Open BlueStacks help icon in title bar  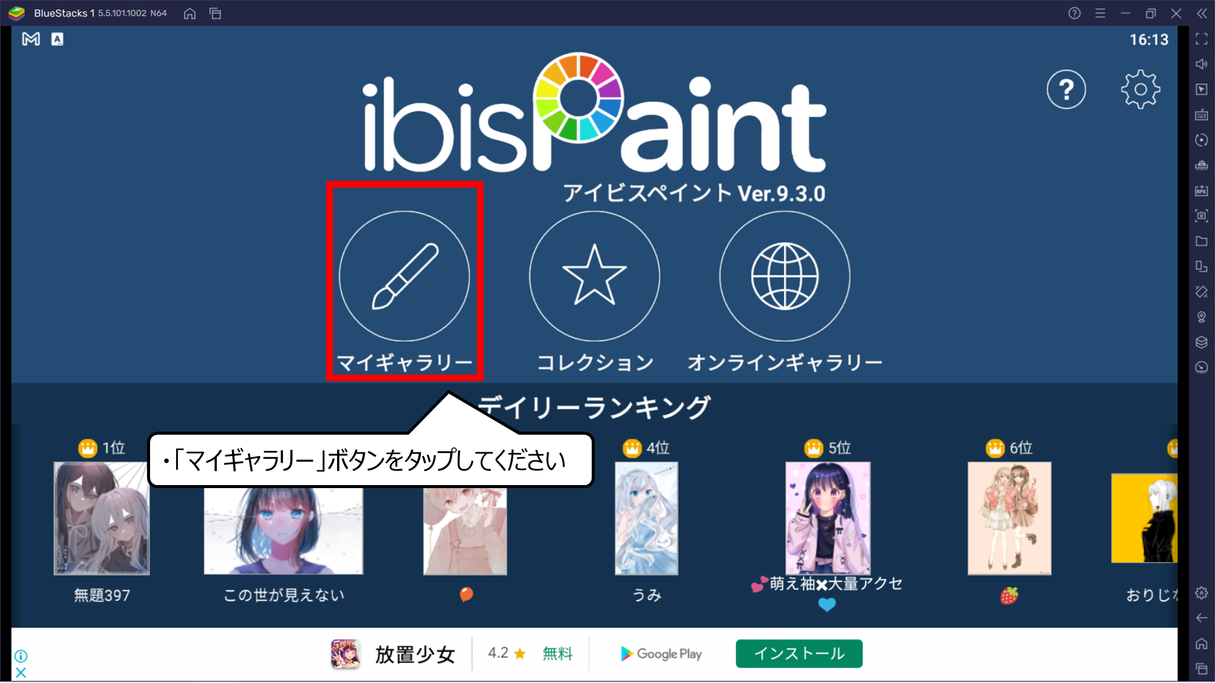[x=1074, y=13]
